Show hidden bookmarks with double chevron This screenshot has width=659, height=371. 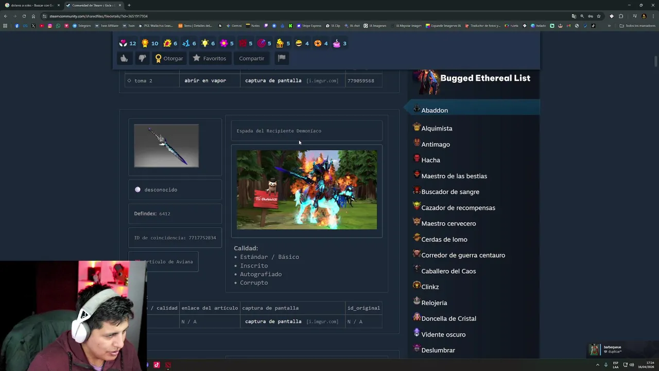click(609, 26)
